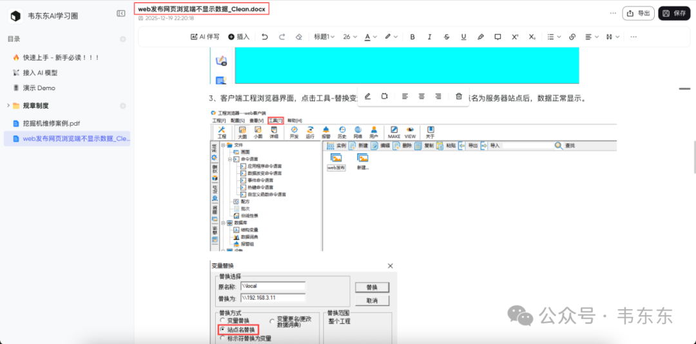The image size is (696, 344).
Task: Toggle italic formatting
Action: [429, 37]
